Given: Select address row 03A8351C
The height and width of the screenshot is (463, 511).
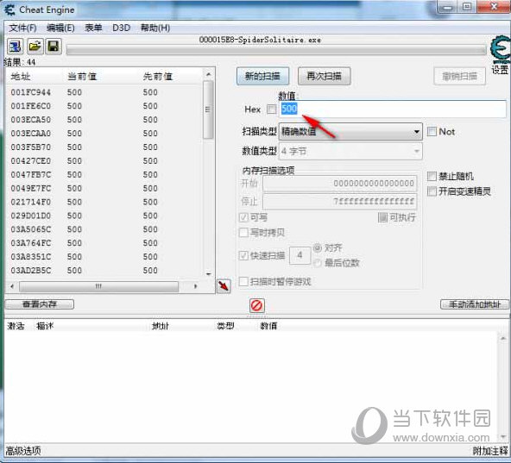Looking at the screenshot, I should click(104, 257).
